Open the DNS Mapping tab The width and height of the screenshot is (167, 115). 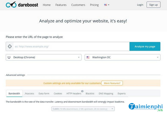[106, 94]
